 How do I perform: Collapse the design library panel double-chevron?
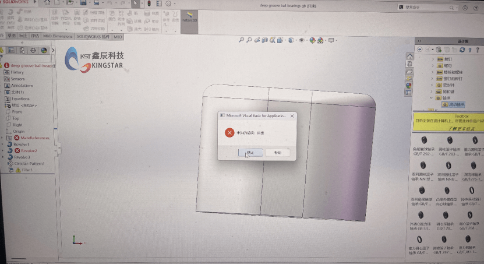[419, 41]
